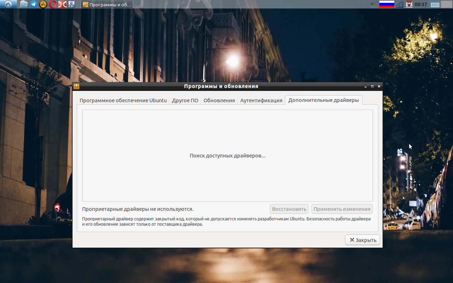Click the Восстановить button
This screenshot has width=453, height=283.
[x=289, y=209]
